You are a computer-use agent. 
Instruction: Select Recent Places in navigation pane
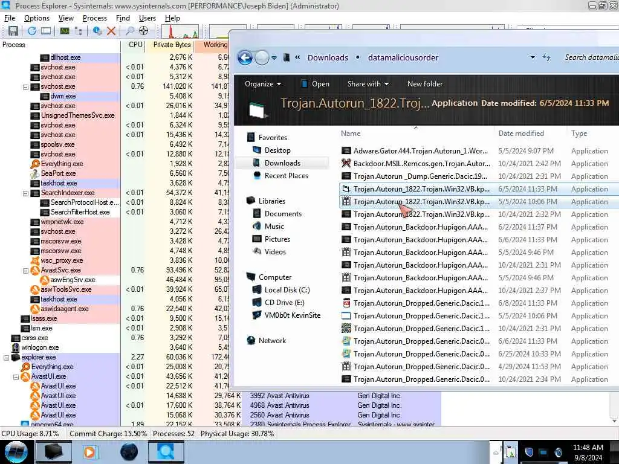tap(286, 176)
